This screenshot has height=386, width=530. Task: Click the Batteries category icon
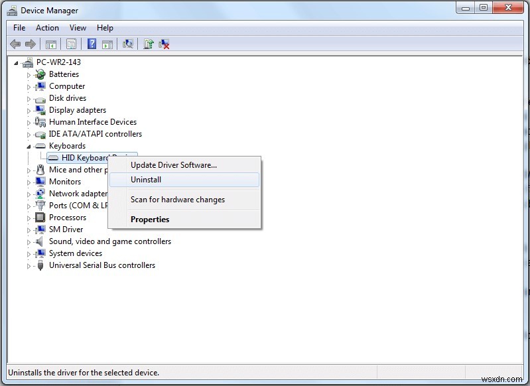point(40,74)
